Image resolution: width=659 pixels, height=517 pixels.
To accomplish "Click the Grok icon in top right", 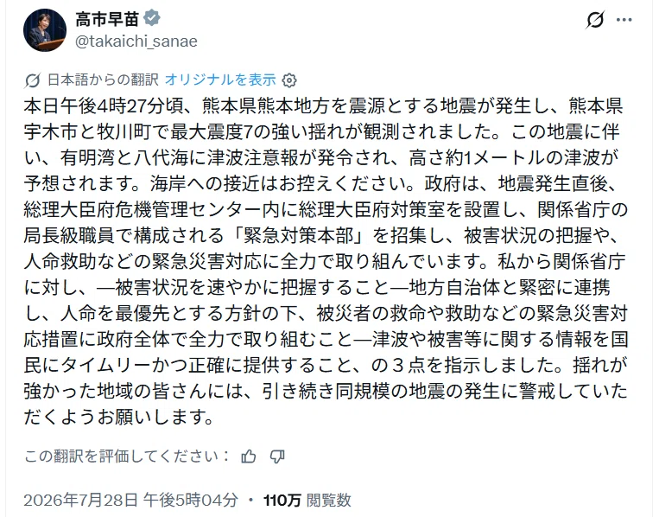I will (x=595, y=20).
